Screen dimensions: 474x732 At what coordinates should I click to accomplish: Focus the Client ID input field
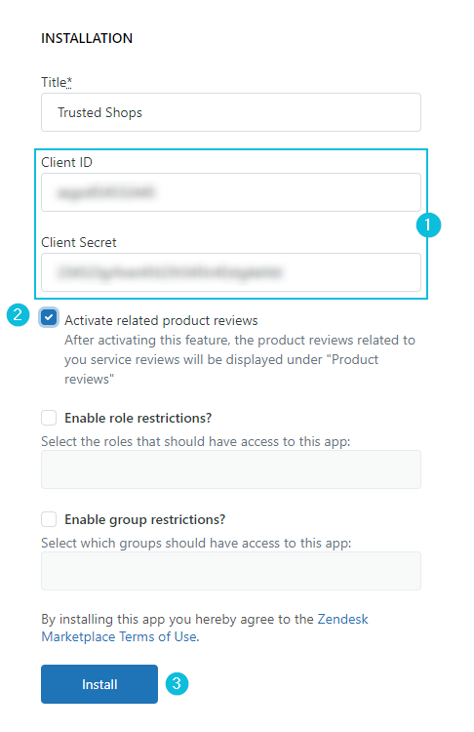tap(231, 192)
